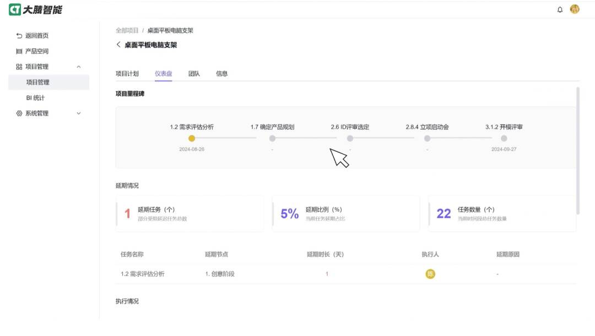This screenshot has width=595, height=336.
Task: Click the 1.2 需求评估分析 milestone dot
Action: pyautogui.click(x=191, y=139)
